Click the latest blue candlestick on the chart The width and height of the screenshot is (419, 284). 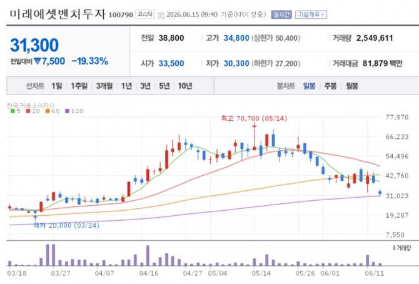380,192
